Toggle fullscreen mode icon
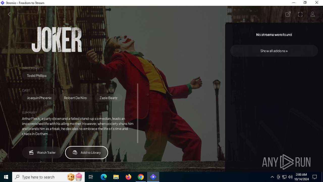The height and width of the screenshot is (182, 323). (x=300, y=14)
